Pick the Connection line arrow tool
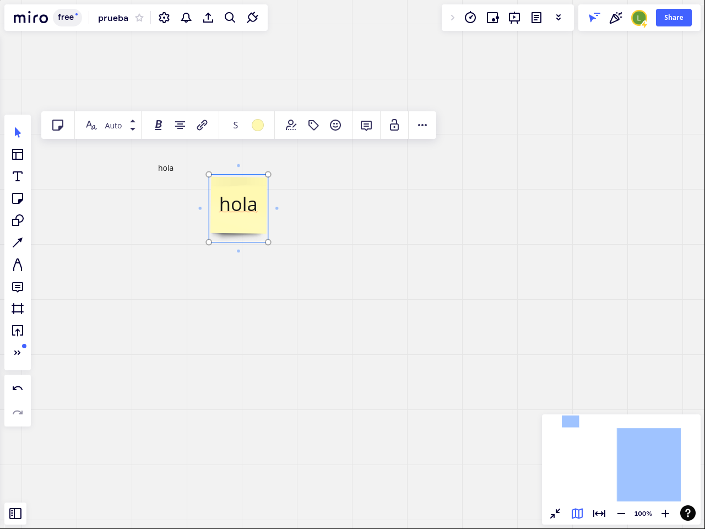705x529 pixels. tap(18, 242)
